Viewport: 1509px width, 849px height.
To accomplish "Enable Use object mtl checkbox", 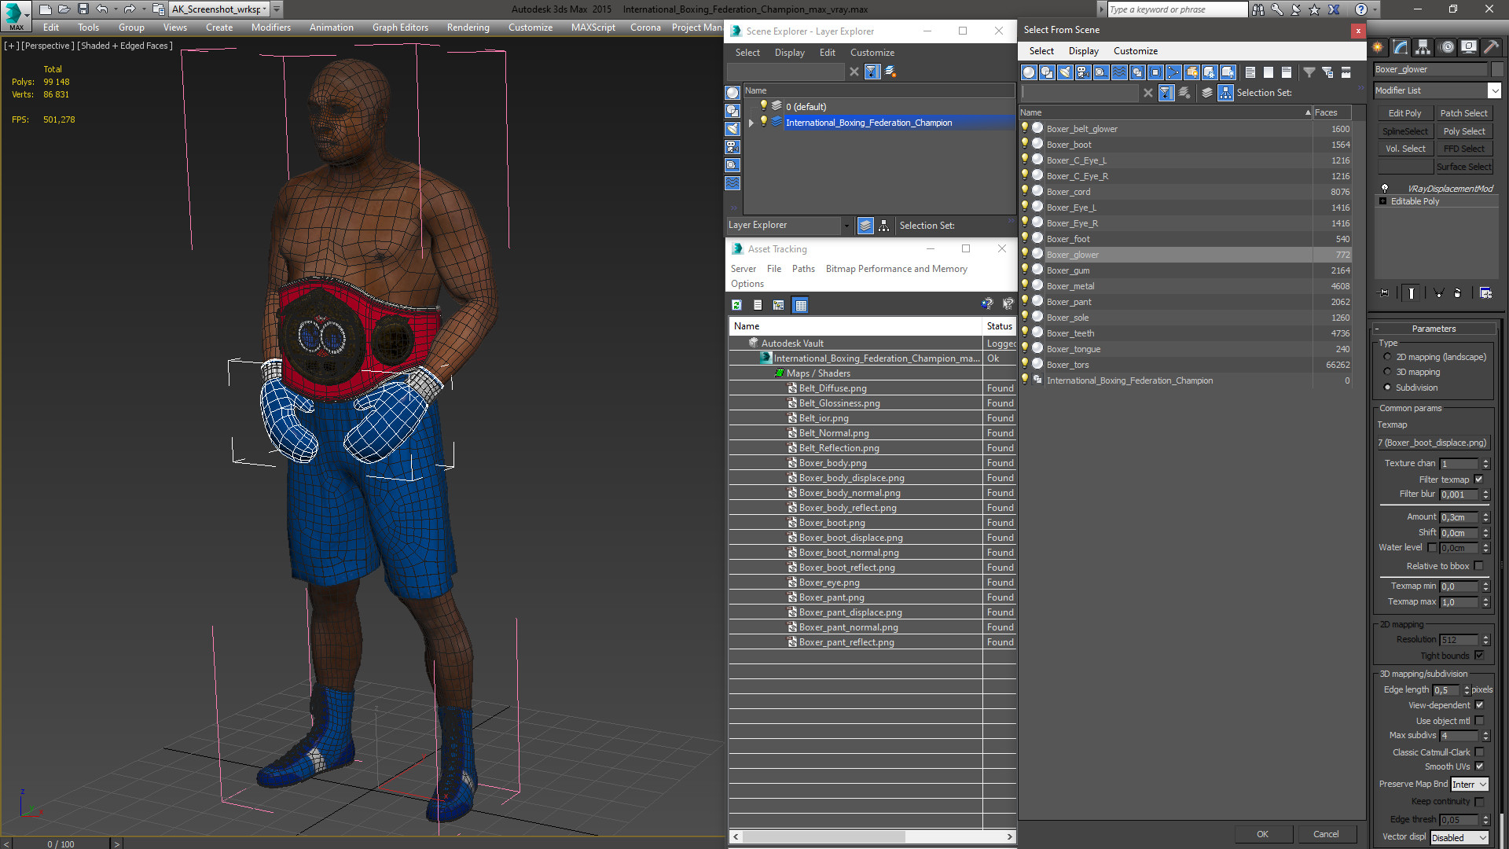I will point(1479,721).
